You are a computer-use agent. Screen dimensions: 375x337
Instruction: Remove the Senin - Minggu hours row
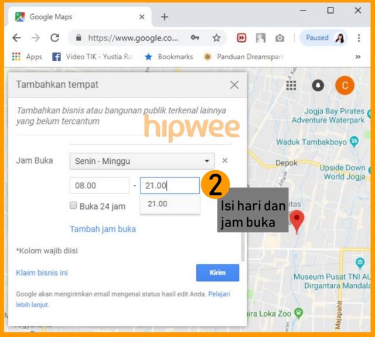pos(225,160)
